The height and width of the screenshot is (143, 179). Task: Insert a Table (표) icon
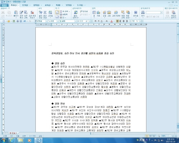(x=94, y=13)
